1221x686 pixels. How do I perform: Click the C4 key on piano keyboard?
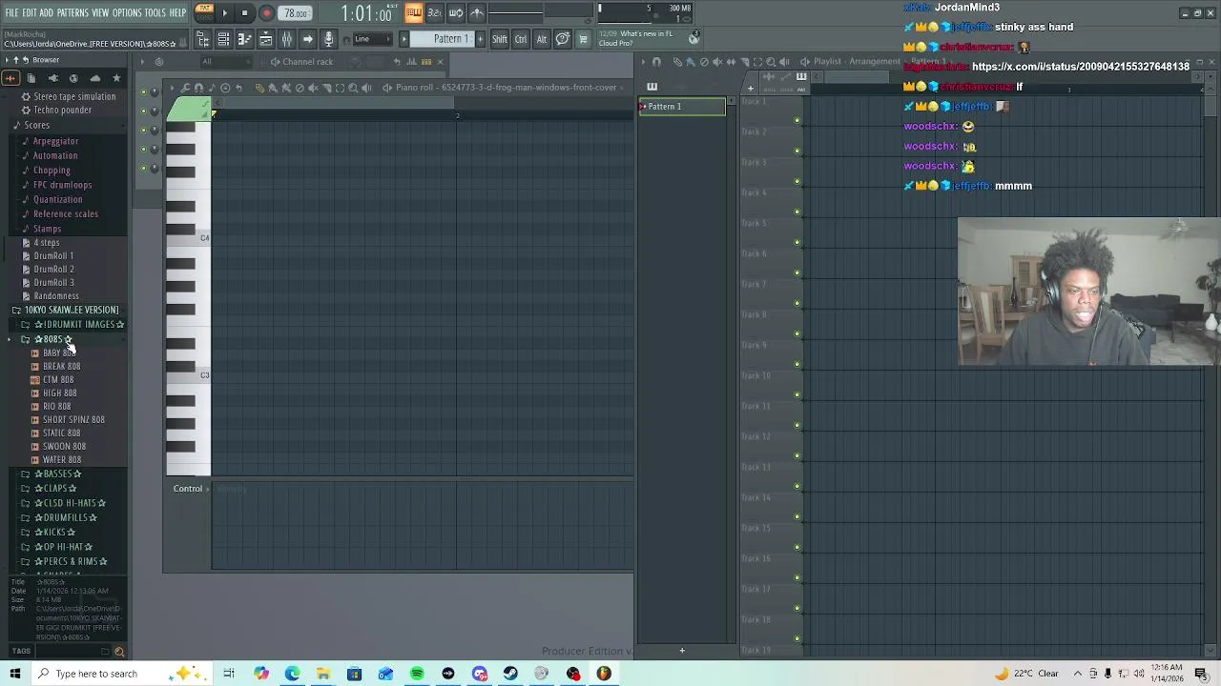(x=189, y=239)
